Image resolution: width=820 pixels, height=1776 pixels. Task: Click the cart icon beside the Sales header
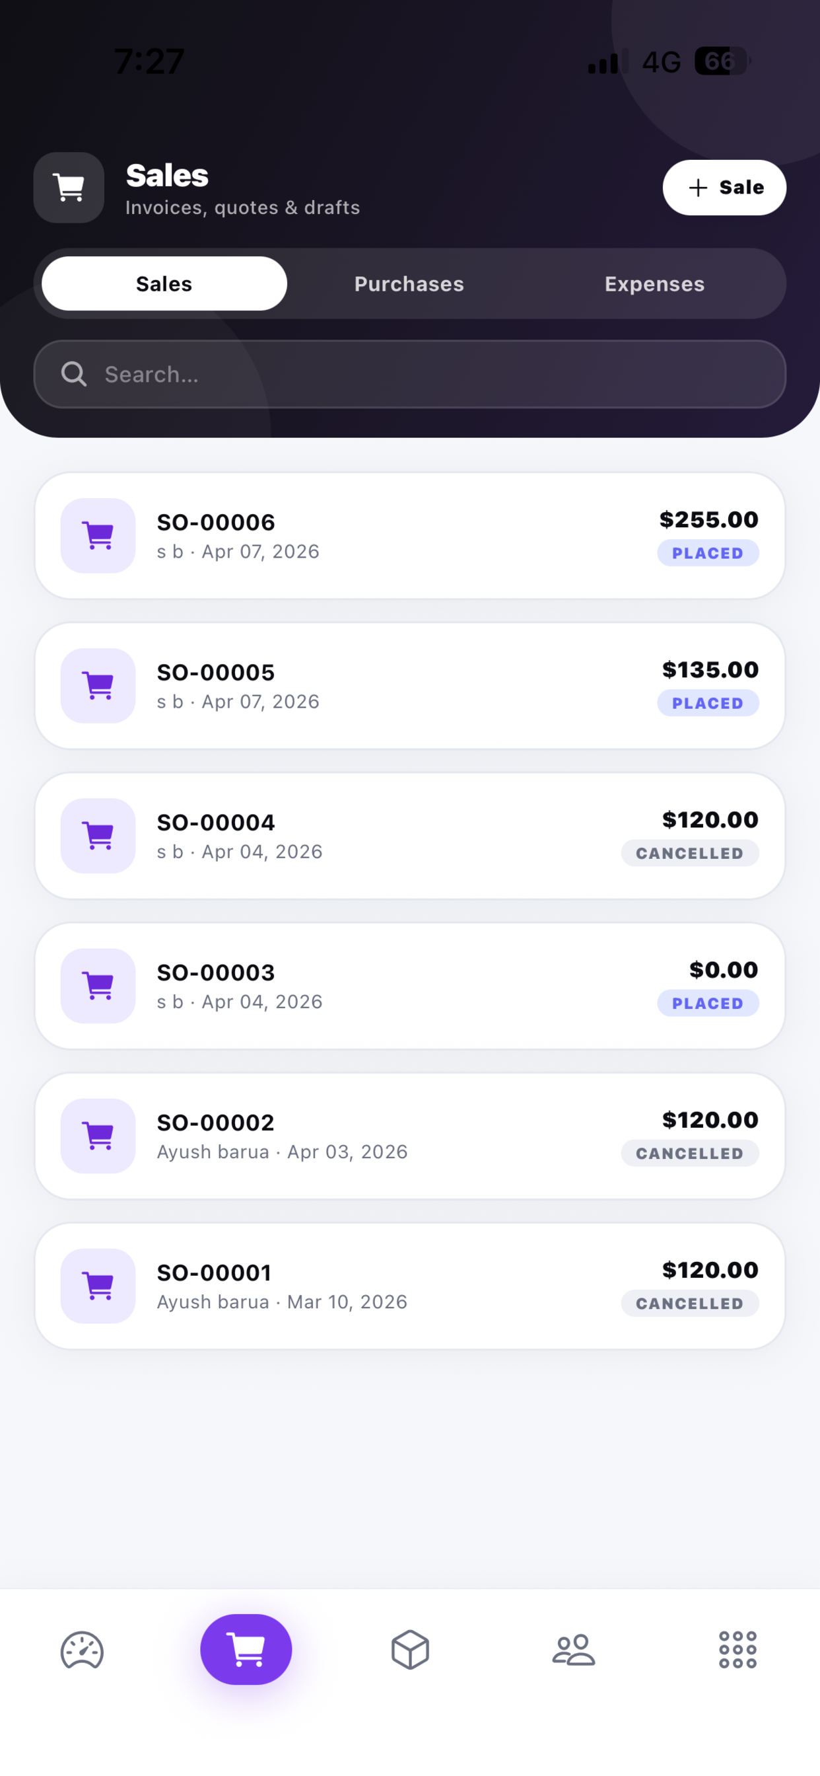69,188
